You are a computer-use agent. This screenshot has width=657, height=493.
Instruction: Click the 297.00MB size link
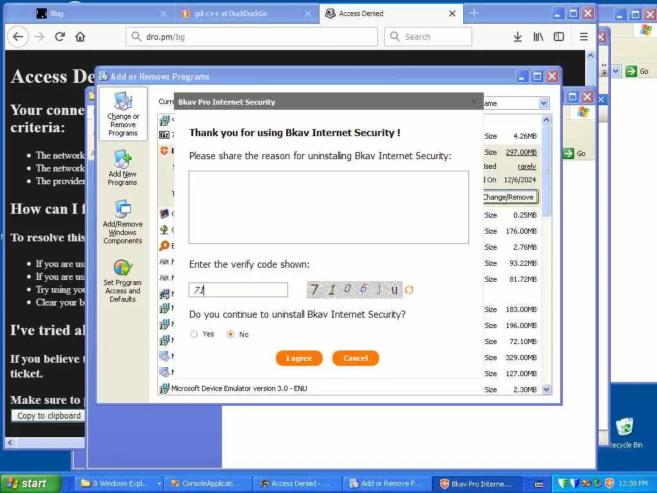point(521,152)
